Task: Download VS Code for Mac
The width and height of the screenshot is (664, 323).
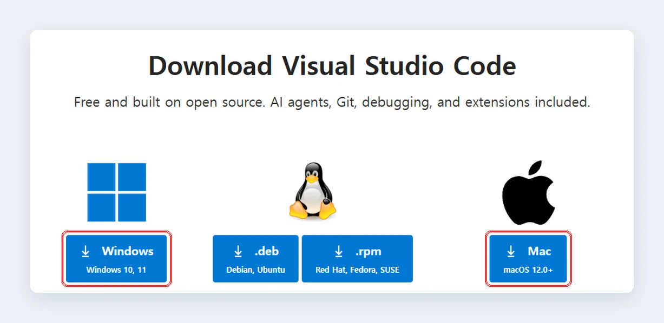Action: (528, 258)
